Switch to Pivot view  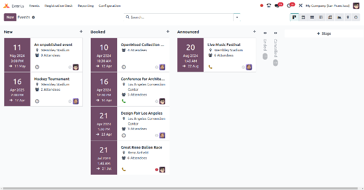coord(330,17)
